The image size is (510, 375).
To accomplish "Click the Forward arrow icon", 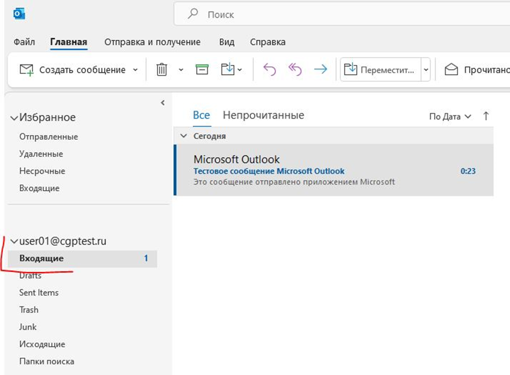I will [320, 70].
